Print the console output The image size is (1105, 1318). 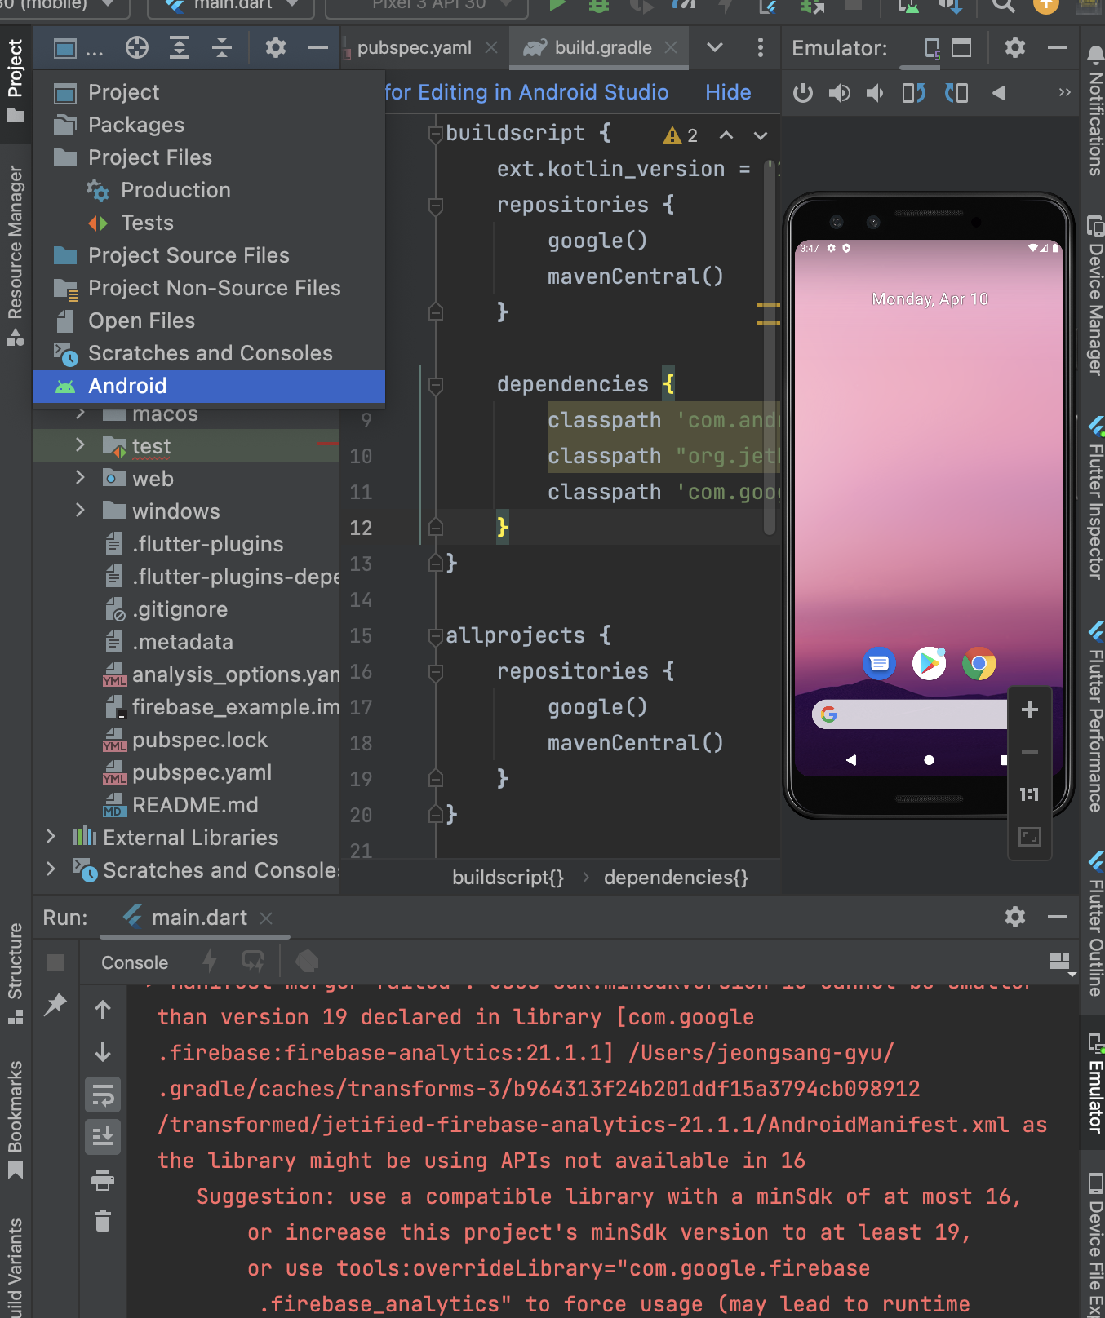[x=103, y=1179]
